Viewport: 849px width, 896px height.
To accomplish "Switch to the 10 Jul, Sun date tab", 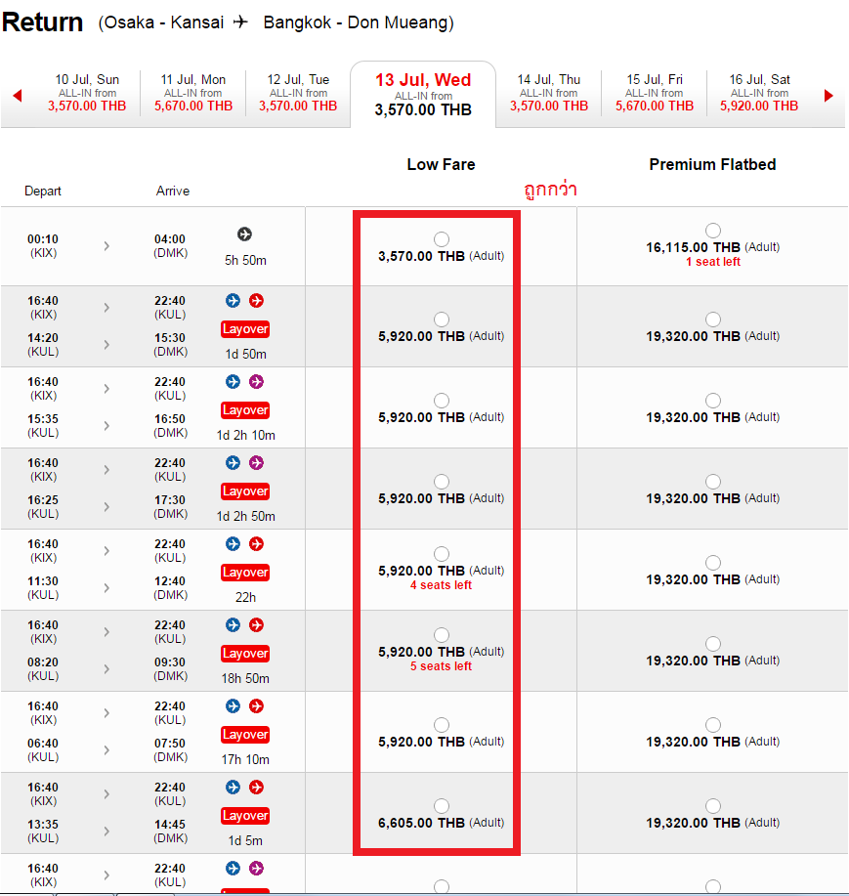I will click(88, 94).
